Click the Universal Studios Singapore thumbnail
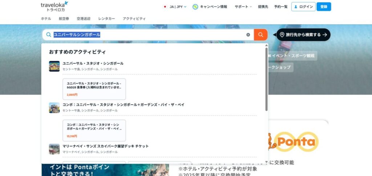The width and height of the screenshot is (372, 176). tap(54, 66)
